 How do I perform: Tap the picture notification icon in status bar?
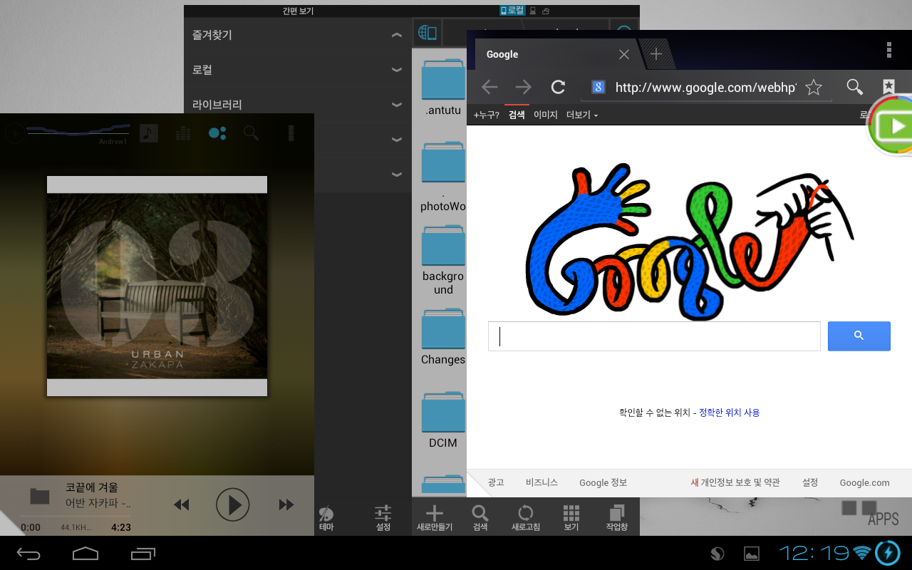751,554
